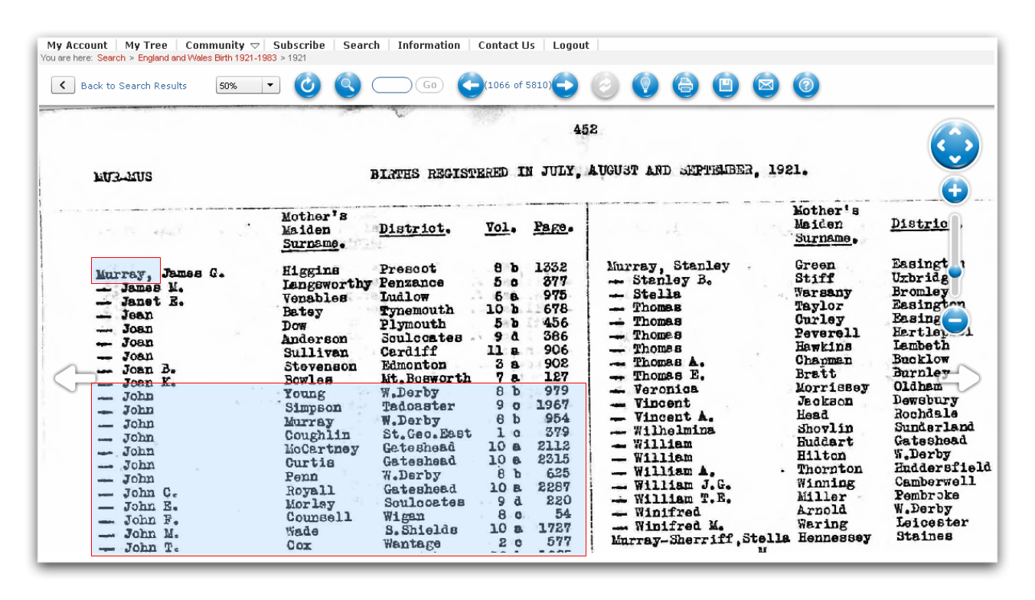Open My Tree menu item
Viewport: 1035px width, 600px height.
[146, 45]
